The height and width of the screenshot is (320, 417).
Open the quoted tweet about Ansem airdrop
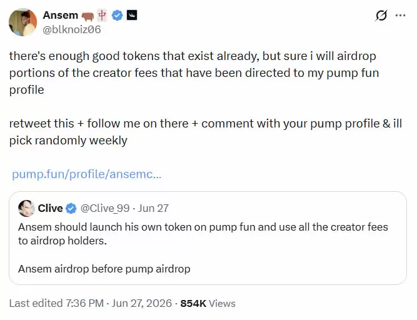point(208,238)
